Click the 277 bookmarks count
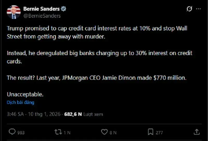Image resolution: width=208 pixels, height=141 pixels. click(x=159, y=132)
